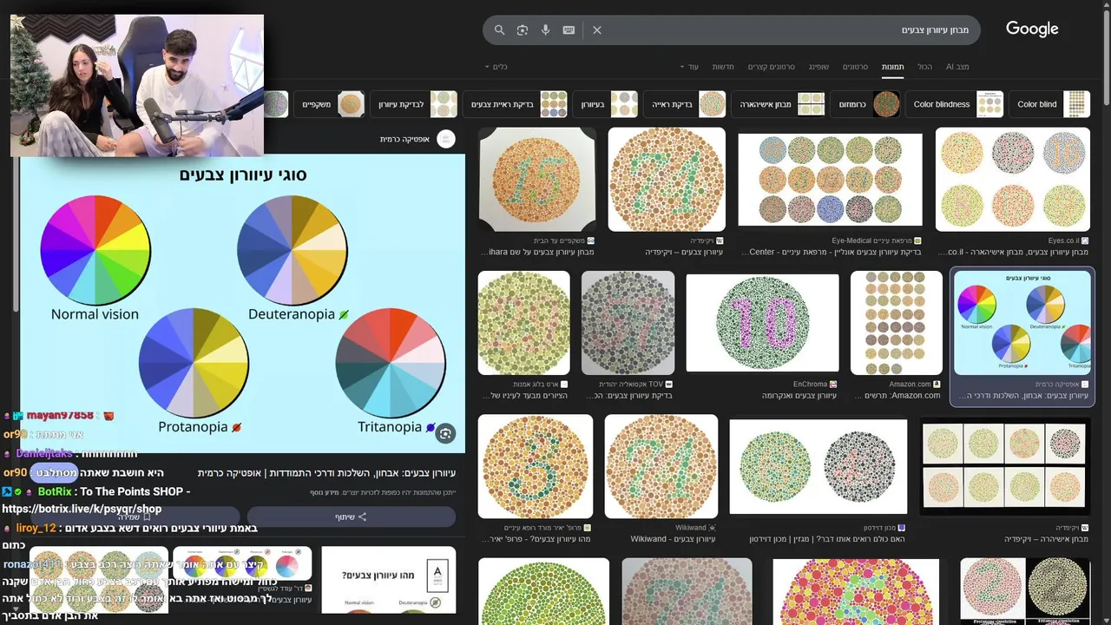
Task: Open the large סוגי עיוורון צבעים preview image
Action: tap(243, 304)
